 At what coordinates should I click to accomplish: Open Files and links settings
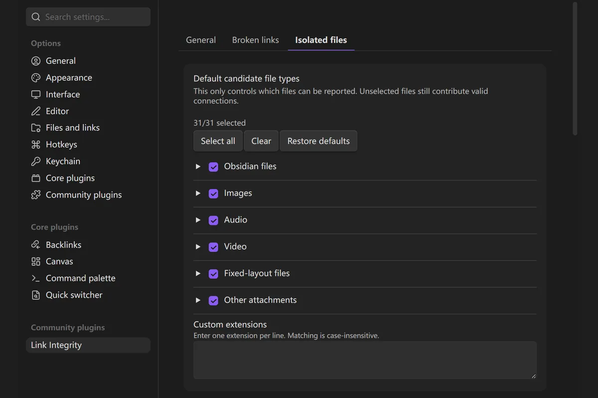point(88,128)
